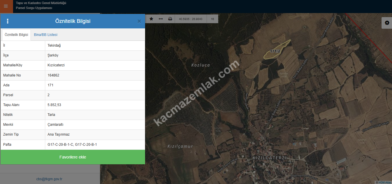Open the cbs@tkgm.gov.tr email link

point(49,179)
